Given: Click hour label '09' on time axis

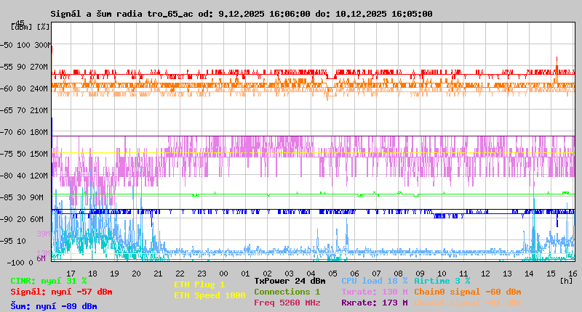Looking at the screenshot, I should [x=420, y=274].
